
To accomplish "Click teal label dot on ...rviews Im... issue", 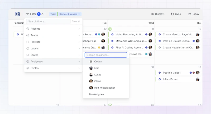I will pyautogui.click(x=146, y=54).
